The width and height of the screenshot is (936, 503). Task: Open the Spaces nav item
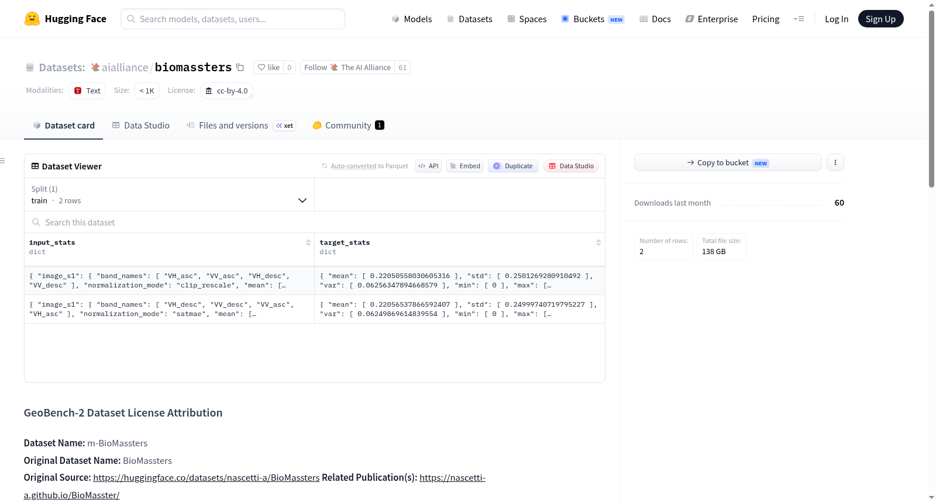[526, 19]
